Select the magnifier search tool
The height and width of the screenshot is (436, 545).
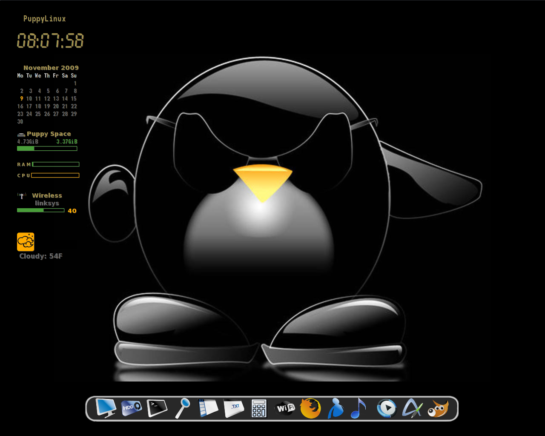[x=182, y=408]
